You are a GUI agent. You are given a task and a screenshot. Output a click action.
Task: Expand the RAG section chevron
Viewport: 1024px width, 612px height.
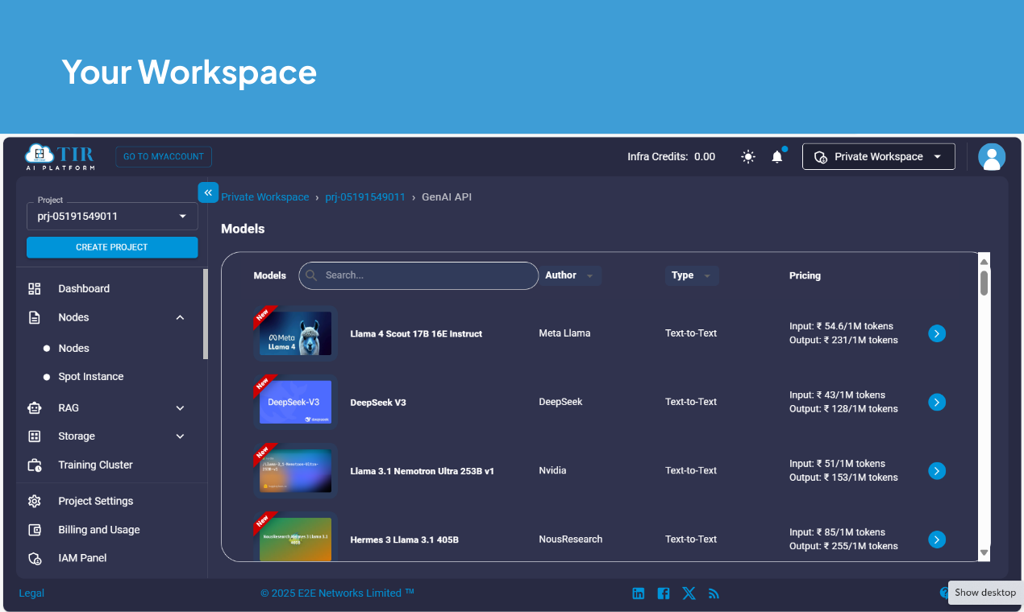pyautogui.click(x=180, y=408)
